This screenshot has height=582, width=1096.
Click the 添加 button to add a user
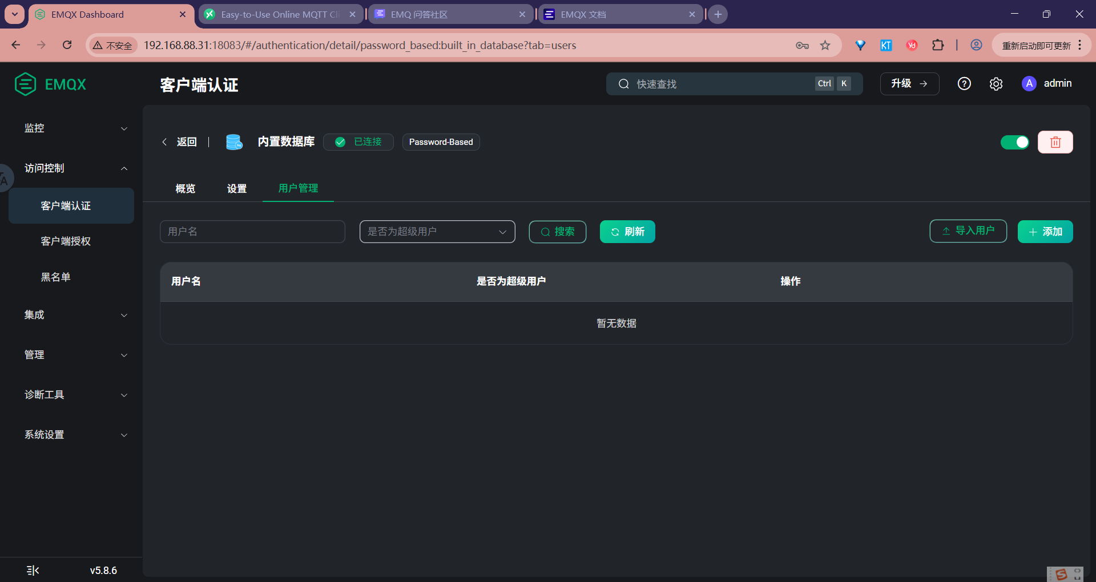click(x=1045, y=232)
